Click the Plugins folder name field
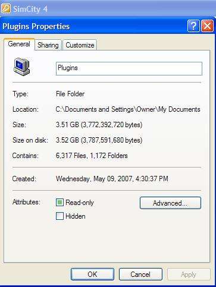This screenshot has height=287, width=216. (x=129, y=68)
